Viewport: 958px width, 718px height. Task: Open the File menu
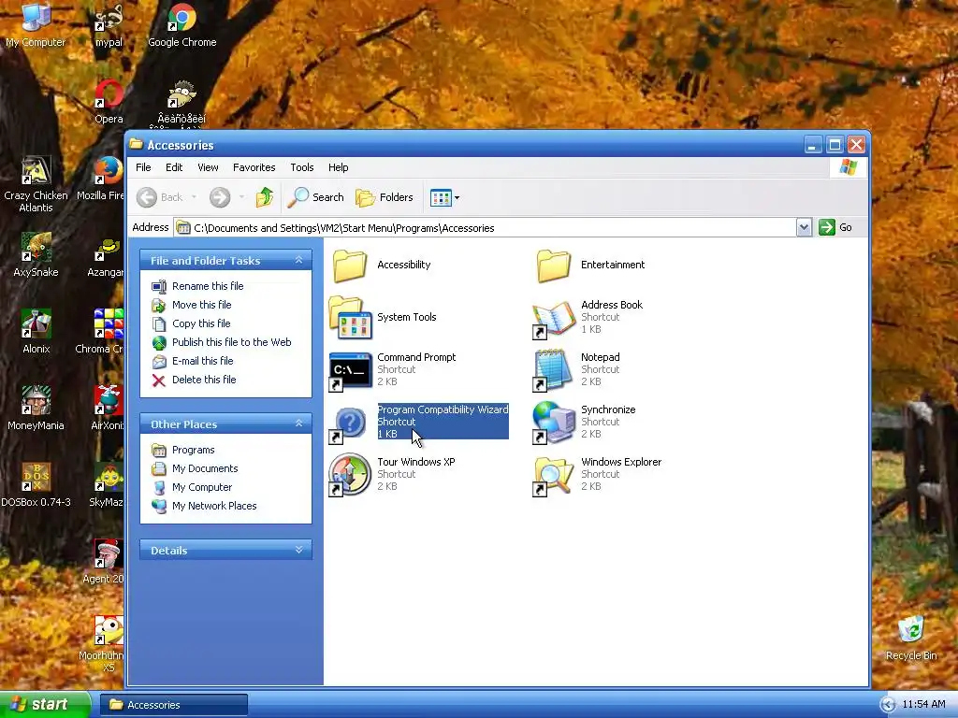click(143, 167)
